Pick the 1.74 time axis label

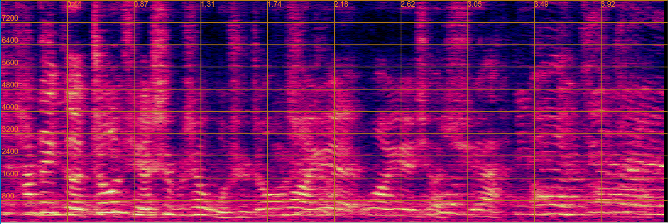pos(275,4)
